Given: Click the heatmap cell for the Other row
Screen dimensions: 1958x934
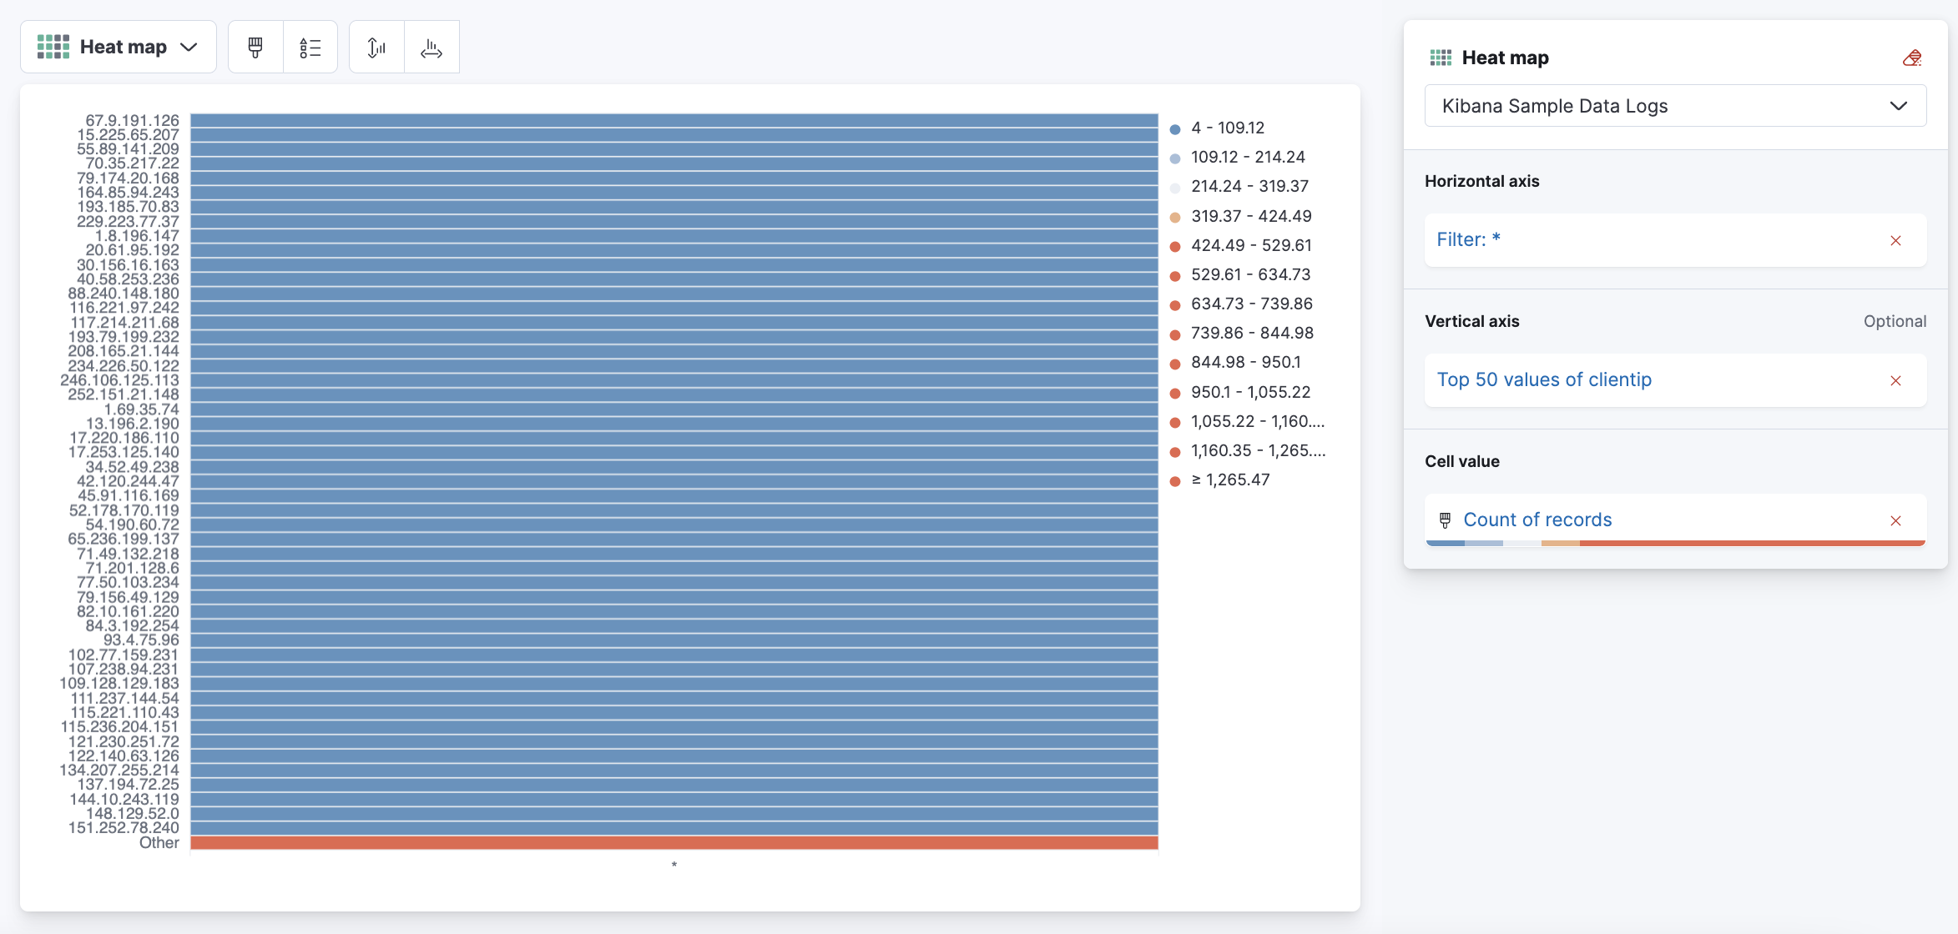Looking at the screenshot, I should click(674, 843).
